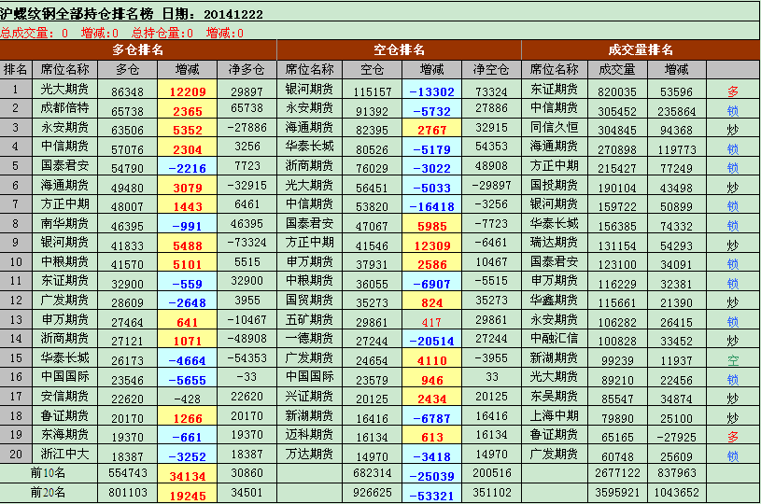Click the green 空 marker beside 新湖期货
The width and height of the screenshot is (761, 504).
[x=733, y=360]
